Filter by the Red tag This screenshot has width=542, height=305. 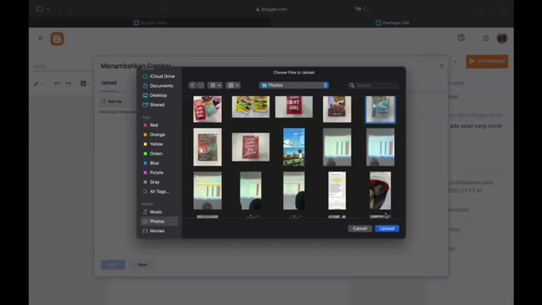(x=151, y=125)
